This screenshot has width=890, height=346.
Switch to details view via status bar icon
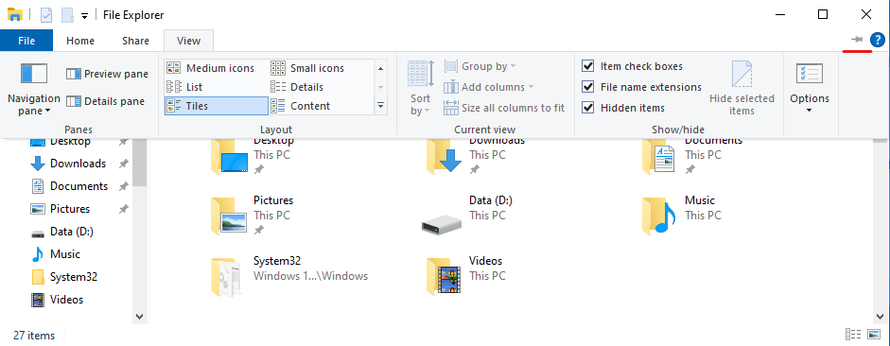(x=853, y=335)
